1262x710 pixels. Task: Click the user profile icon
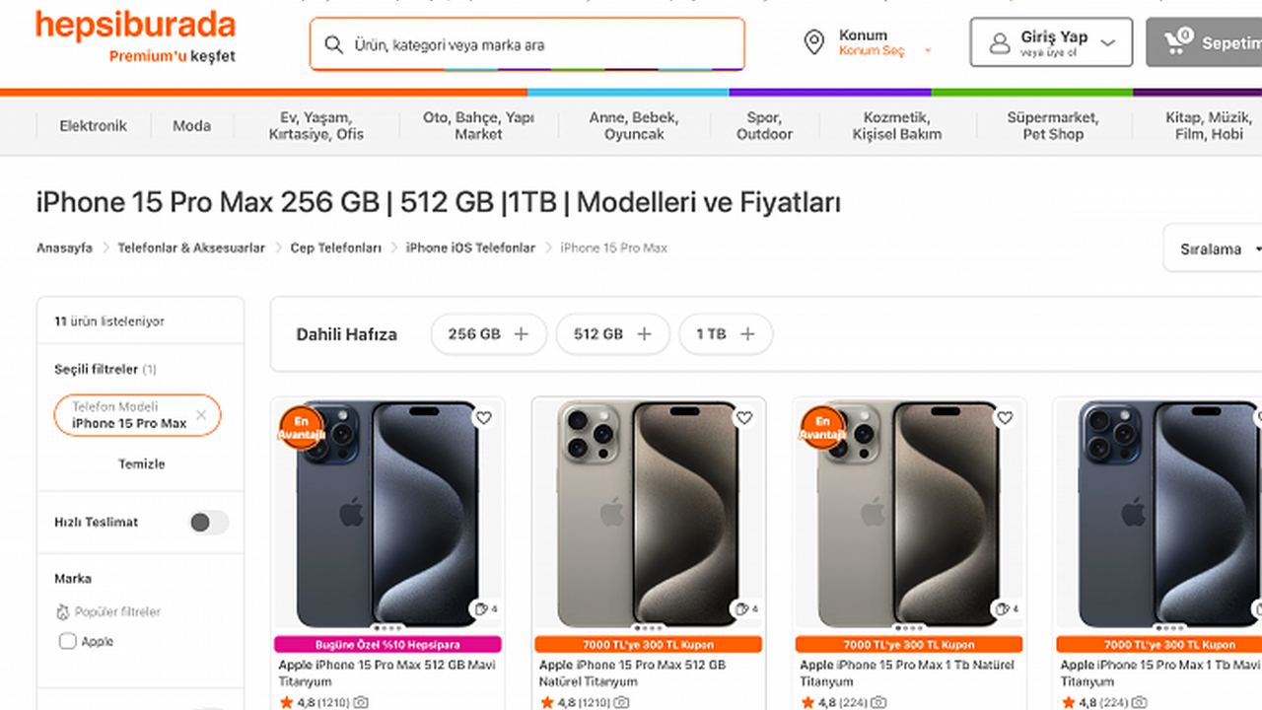[x=1000, y=43]
